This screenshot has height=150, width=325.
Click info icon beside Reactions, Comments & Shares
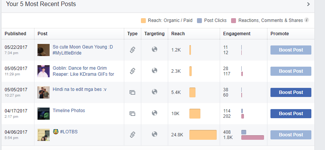[x=307, y=20]
